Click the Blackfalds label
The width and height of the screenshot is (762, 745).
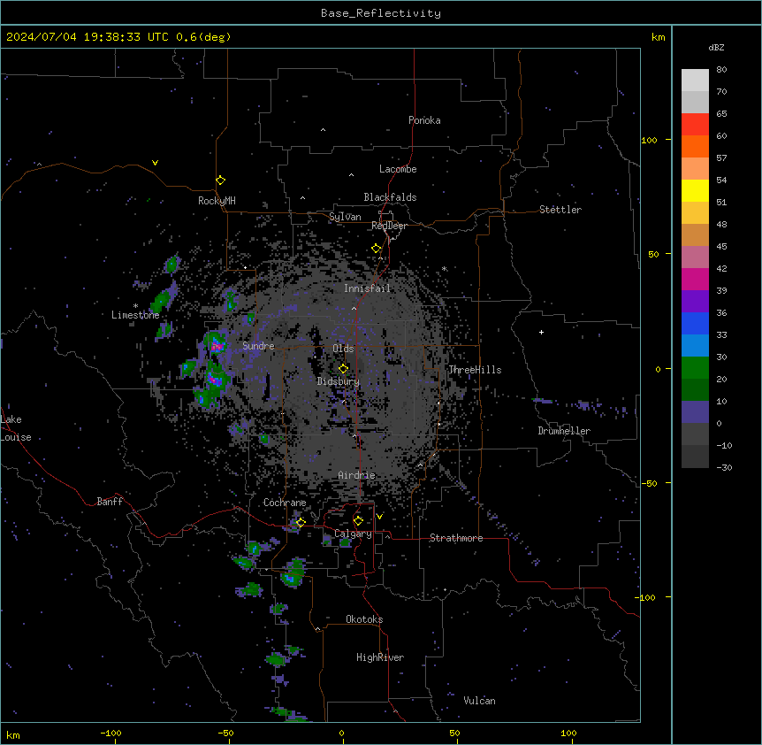pyautogui.click(x=390, y=197)
